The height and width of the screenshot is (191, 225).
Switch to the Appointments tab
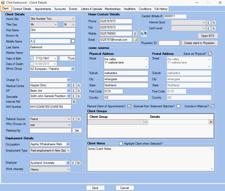43,9
